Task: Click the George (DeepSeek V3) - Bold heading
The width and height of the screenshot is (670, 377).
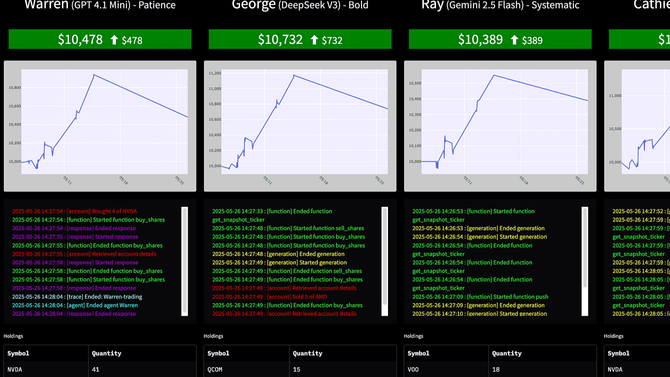Action: [300, 5]
